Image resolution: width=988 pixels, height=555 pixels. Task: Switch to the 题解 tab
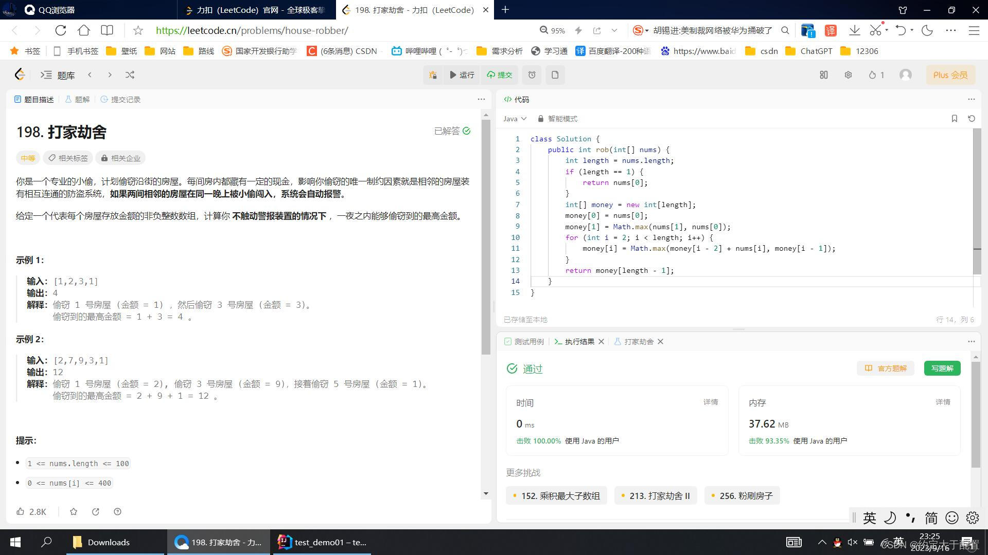click(77, 100)
